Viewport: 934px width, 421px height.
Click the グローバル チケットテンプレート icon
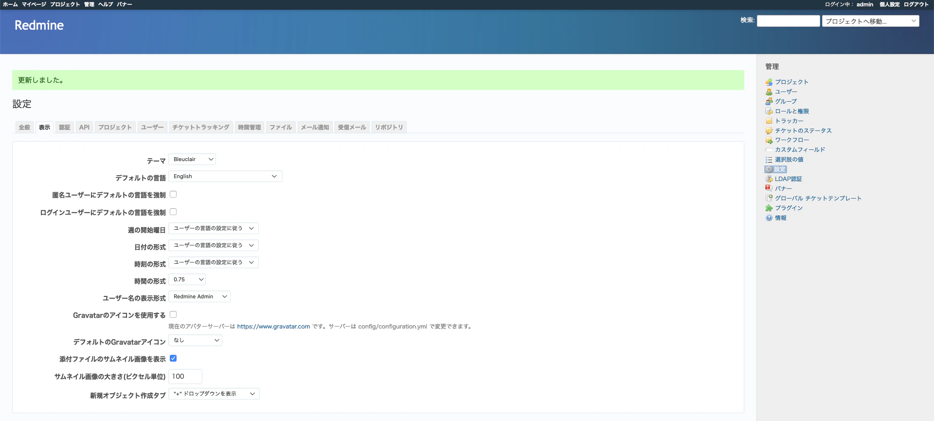tap(769, 198)
